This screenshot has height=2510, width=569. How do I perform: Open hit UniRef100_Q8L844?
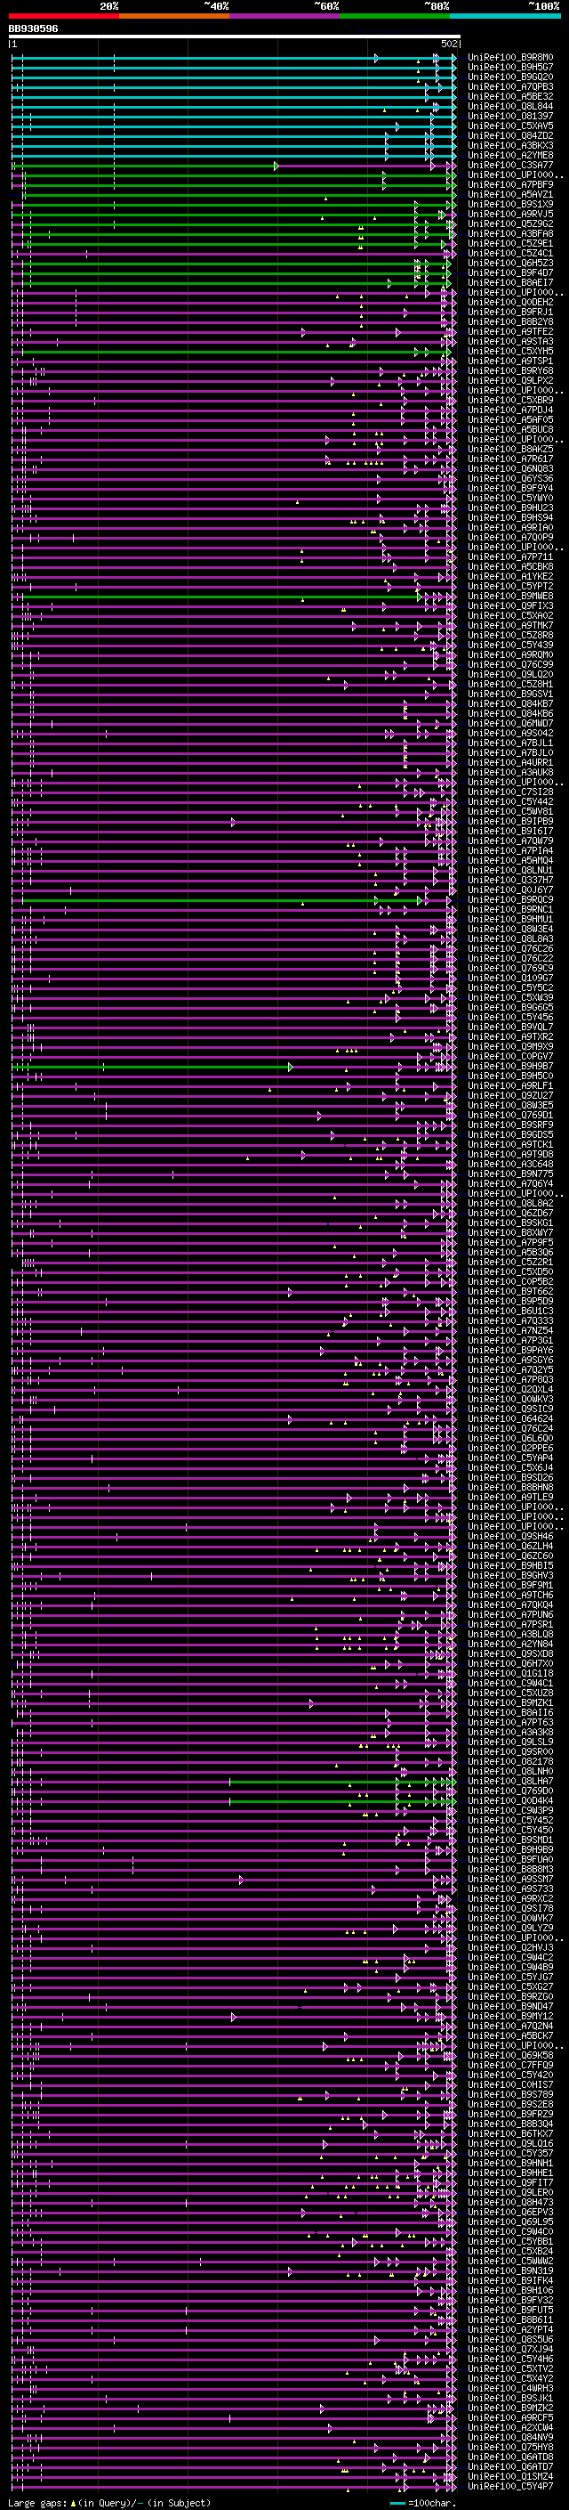(510, 106)
